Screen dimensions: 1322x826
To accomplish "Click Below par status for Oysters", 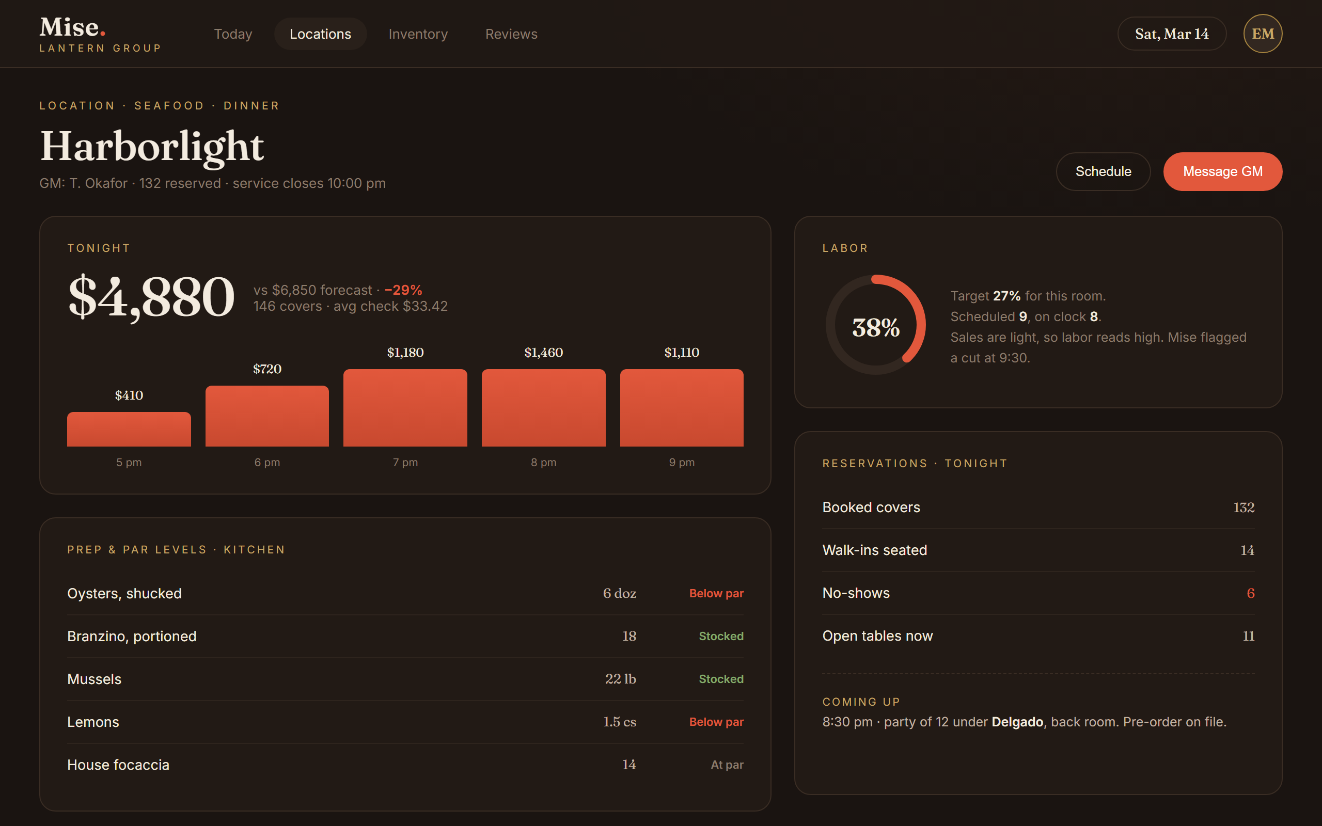I will 716,593.
